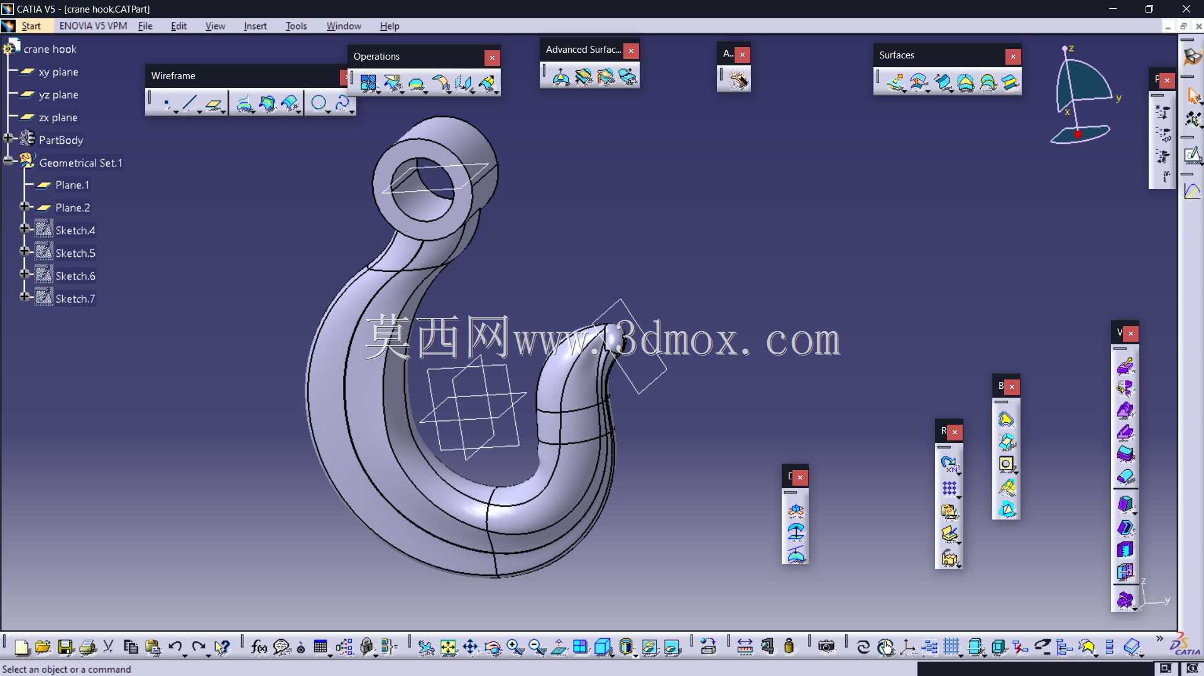This screenshot has height=676, width=1204.
Task: Open the Tools menu
Action: click(296, 26)
